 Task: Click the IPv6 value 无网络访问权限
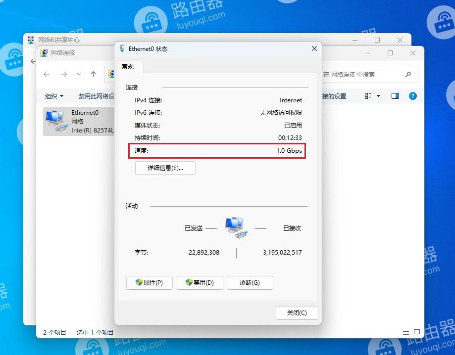click(x=281, y=113)
